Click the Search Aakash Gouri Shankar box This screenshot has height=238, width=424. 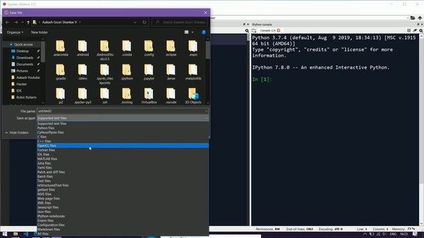pyautogui.click(x=180, y=22)
